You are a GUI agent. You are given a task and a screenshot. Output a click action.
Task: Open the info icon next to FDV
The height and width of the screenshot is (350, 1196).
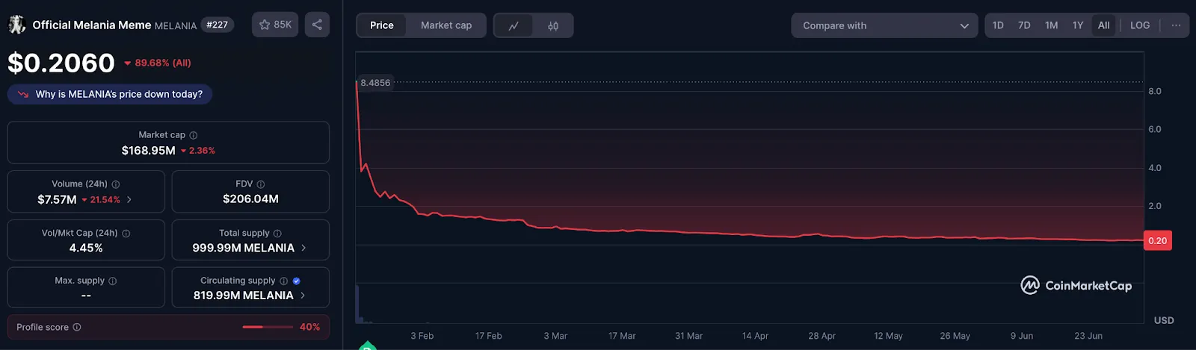[261, 184]
